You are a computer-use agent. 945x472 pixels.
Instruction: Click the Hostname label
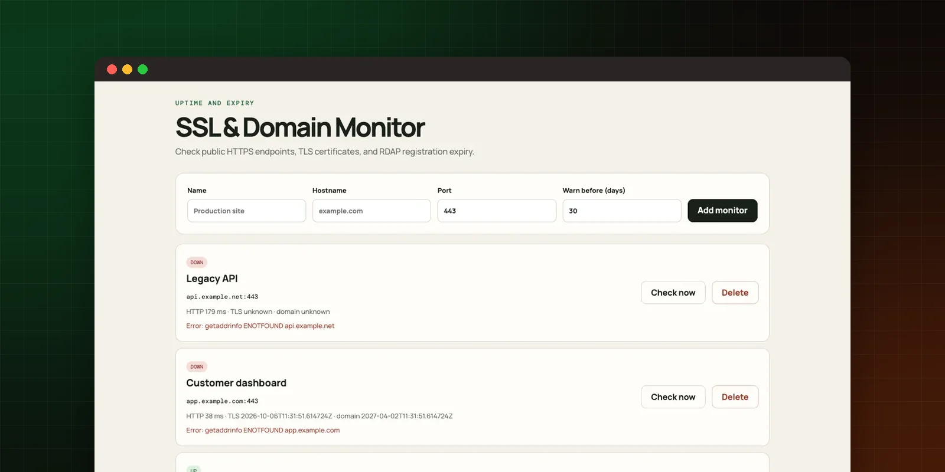click(329, 191)
